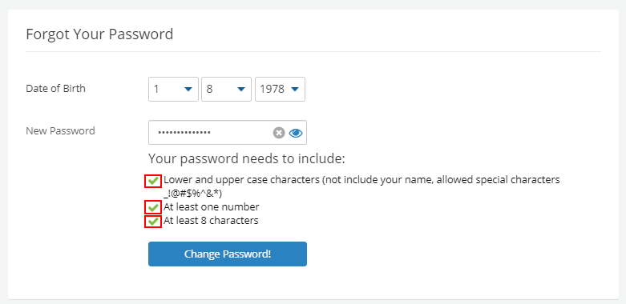Click the New Password label
Screen dimensions: 626x304
(x=60, y=130)
